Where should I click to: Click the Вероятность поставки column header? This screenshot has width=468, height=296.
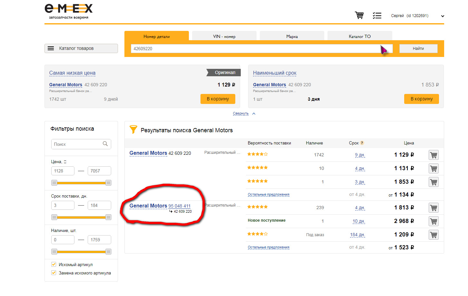click(x=269, y=143)
